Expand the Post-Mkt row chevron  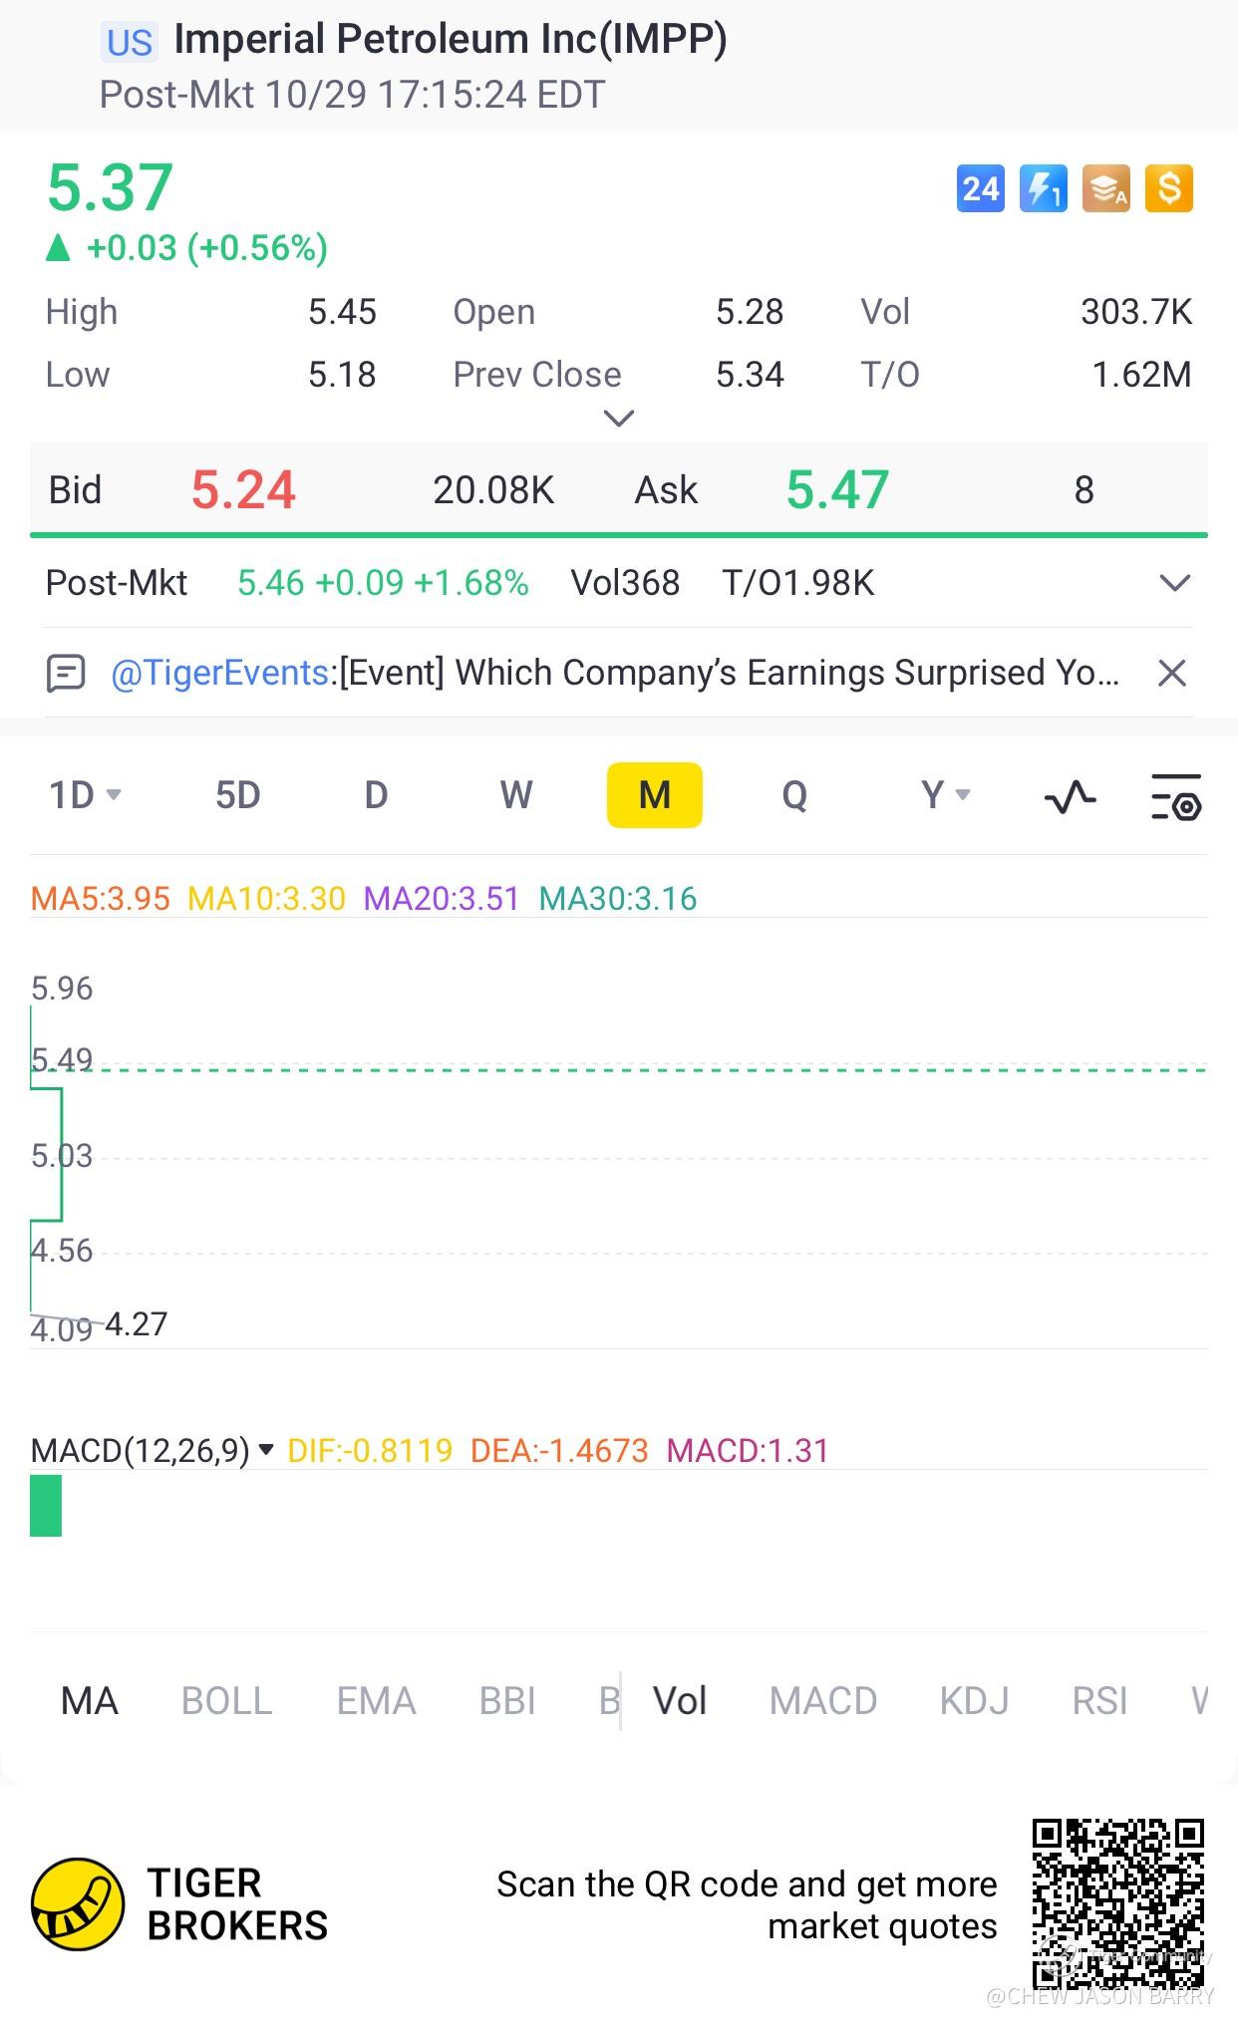click(x=1175, y=583)
